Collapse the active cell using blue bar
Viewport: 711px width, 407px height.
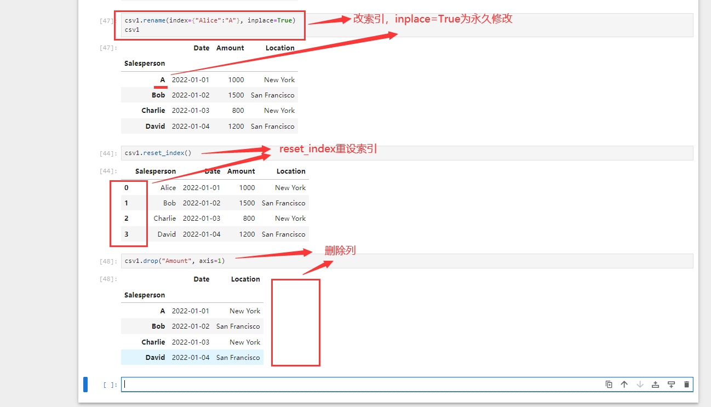(x=85, y=385)
